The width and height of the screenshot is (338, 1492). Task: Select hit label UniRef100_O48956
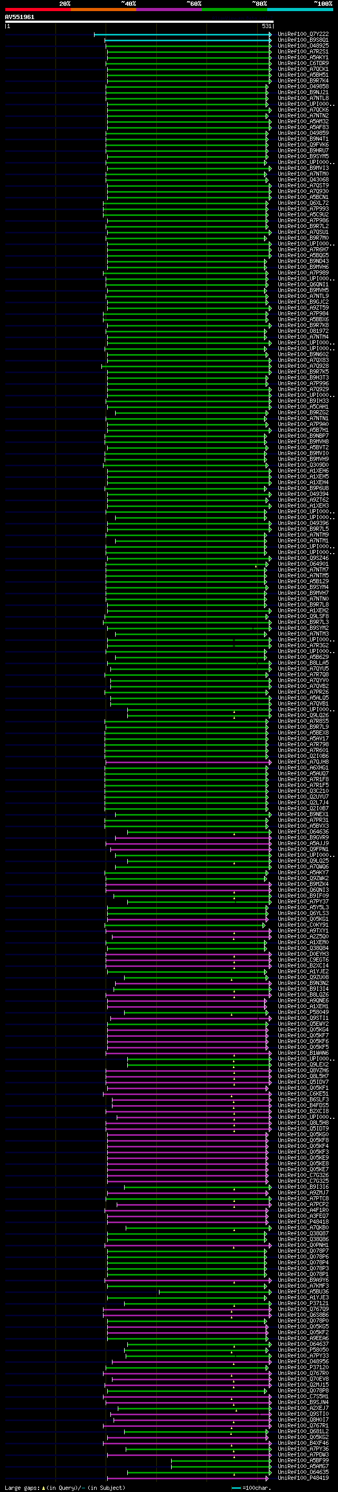point(303,1361)
